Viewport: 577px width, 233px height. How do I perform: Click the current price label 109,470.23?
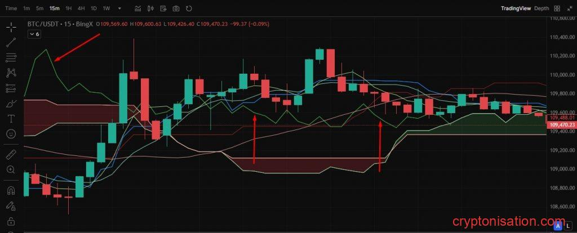click(x=561, y=125)
